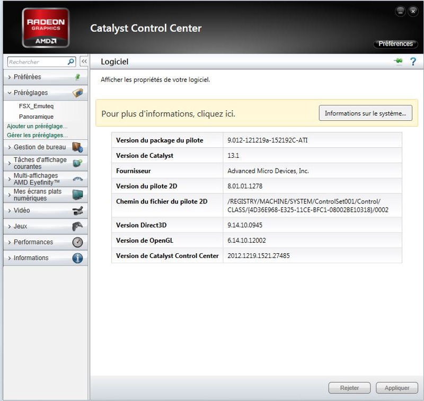Click the Performances gauge icon
The height and width of the screenshot is (401, 424).
77,242
